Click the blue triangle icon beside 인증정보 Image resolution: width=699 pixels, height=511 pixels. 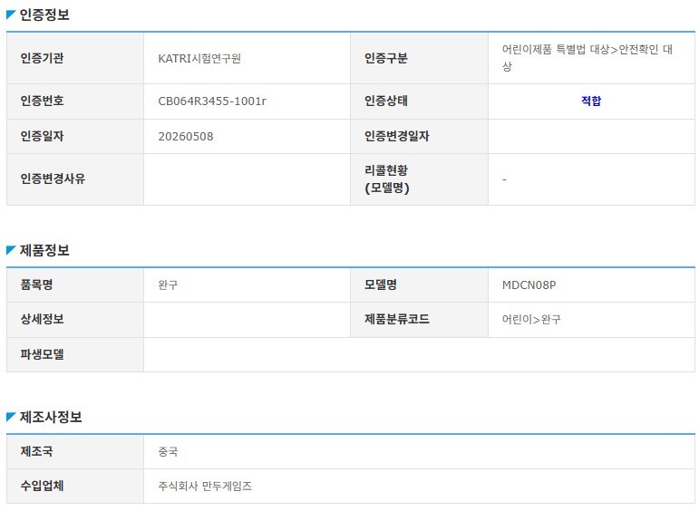pos(11,15)
